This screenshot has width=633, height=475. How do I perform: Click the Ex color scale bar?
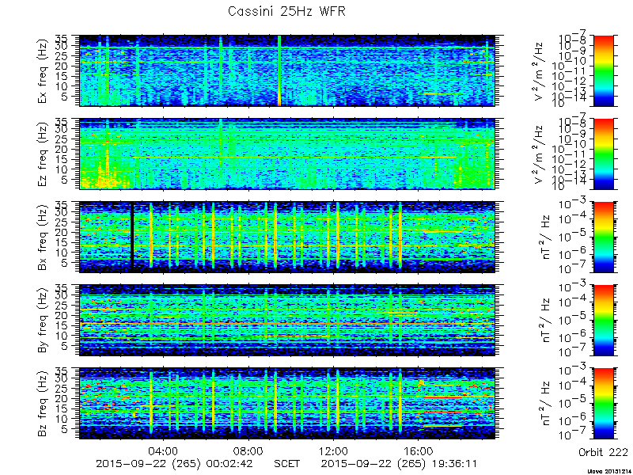tap(603, 70)
